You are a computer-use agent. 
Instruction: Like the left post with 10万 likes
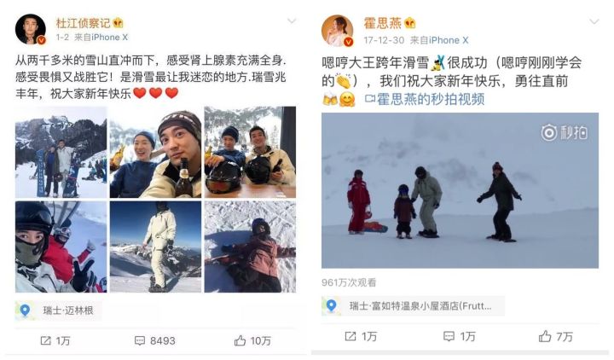tap(240, 340)
